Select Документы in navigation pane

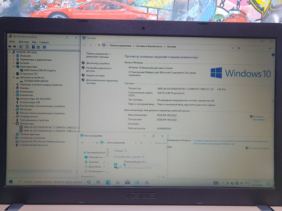[x=94, y=167]
